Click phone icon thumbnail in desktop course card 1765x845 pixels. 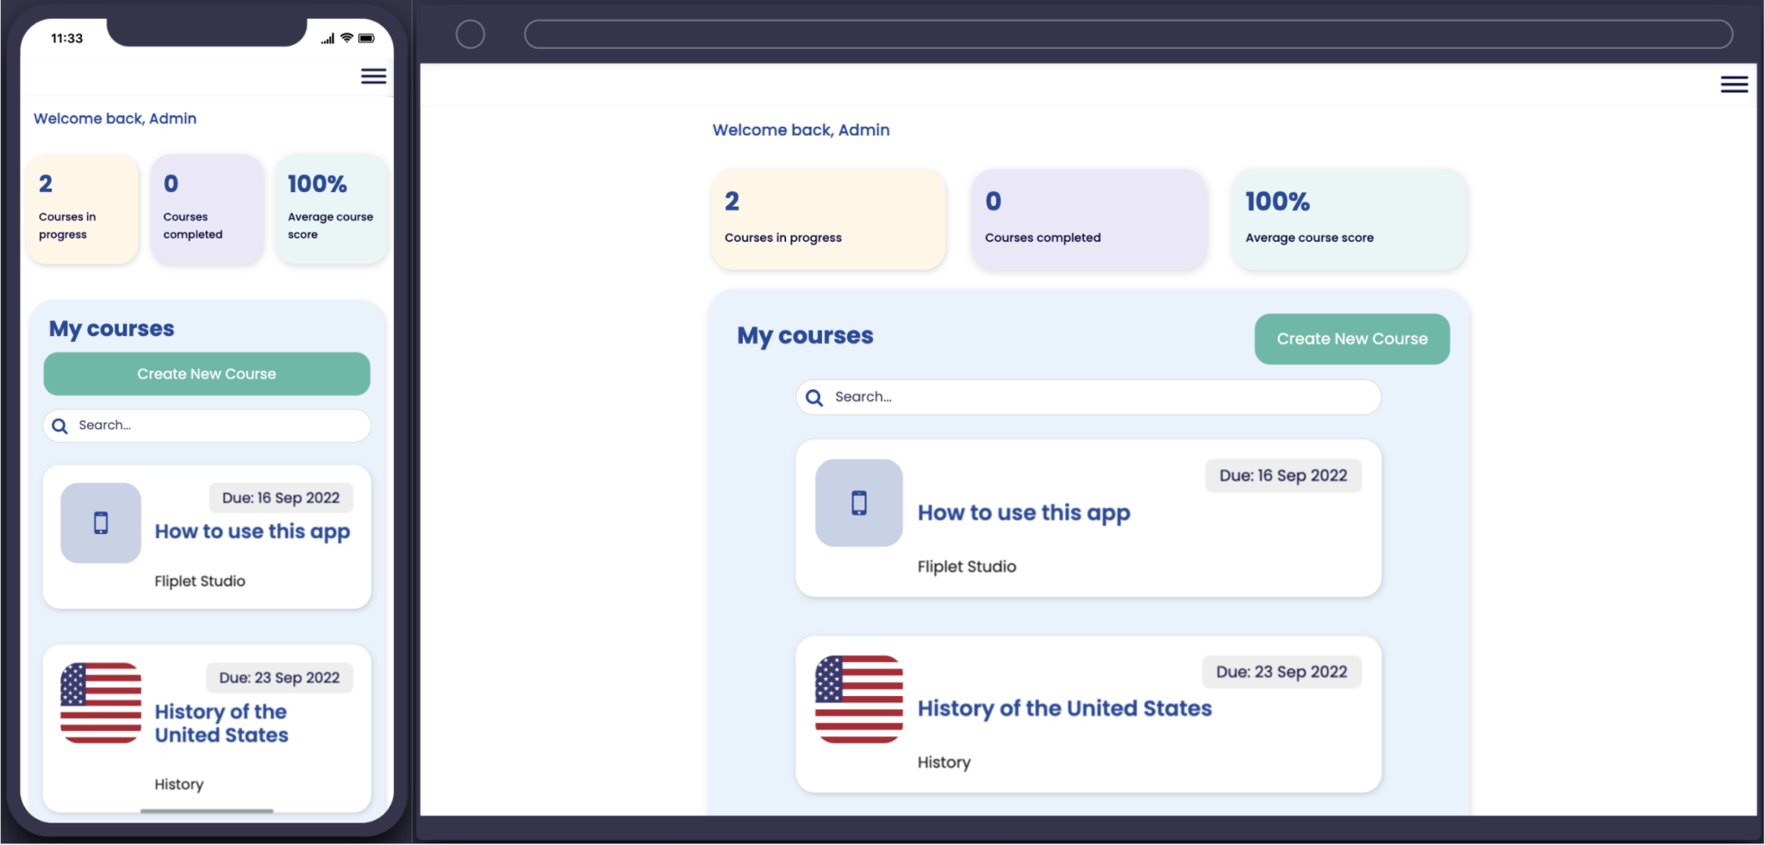859,503
